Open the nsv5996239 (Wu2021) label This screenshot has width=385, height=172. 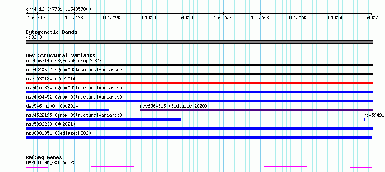point(51,124)
